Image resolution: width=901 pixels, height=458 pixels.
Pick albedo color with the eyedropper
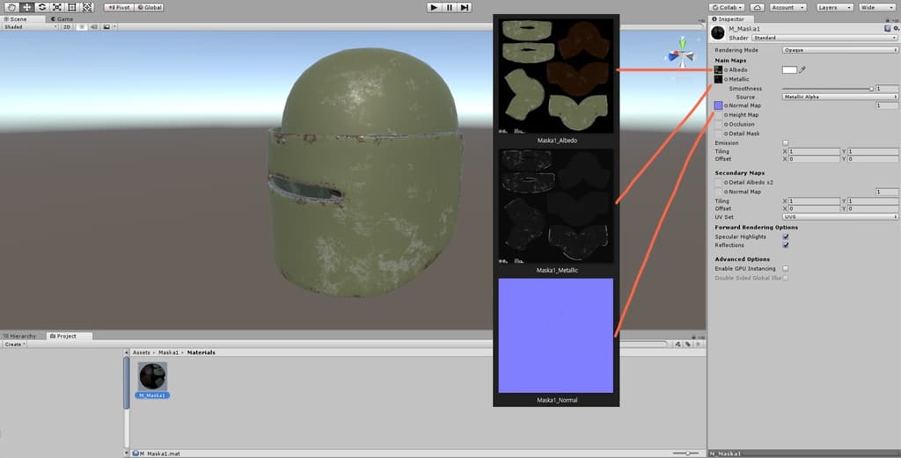[802, 70]
